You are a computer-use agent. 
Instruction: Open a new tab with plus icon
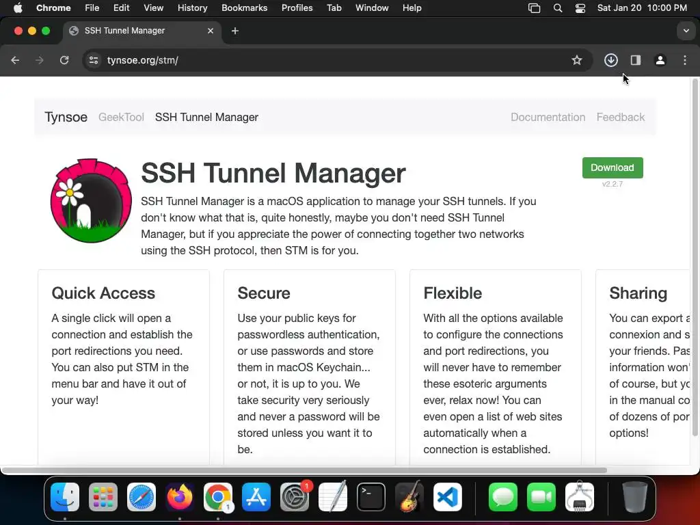click(235, 31)
